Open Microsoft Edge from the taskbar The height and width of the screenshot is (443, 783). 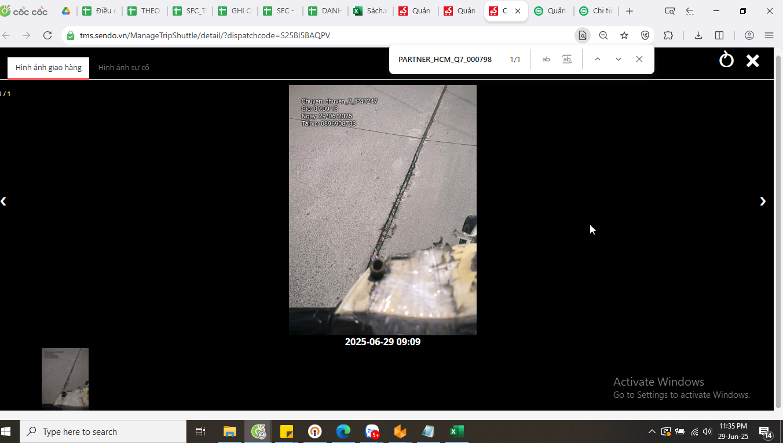(x=343, y=431)
